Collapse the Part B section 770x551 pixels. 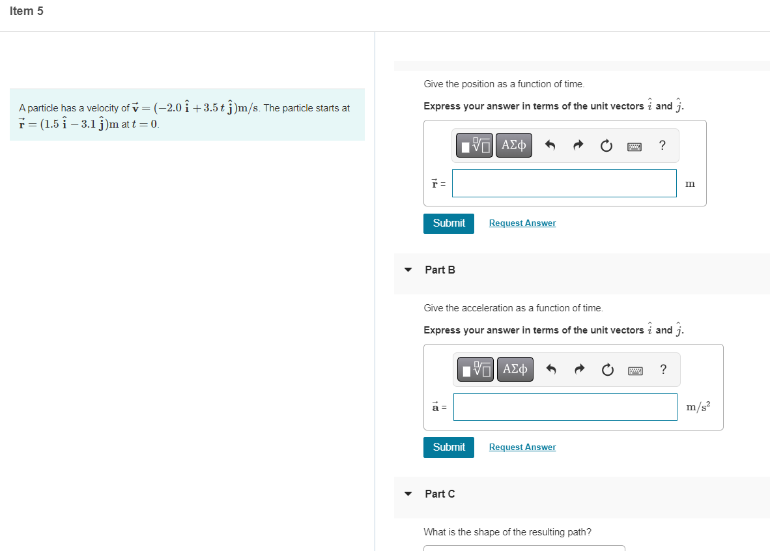[x=408, y=270]
